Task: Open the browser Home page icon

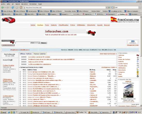Action: coord(21,8)
